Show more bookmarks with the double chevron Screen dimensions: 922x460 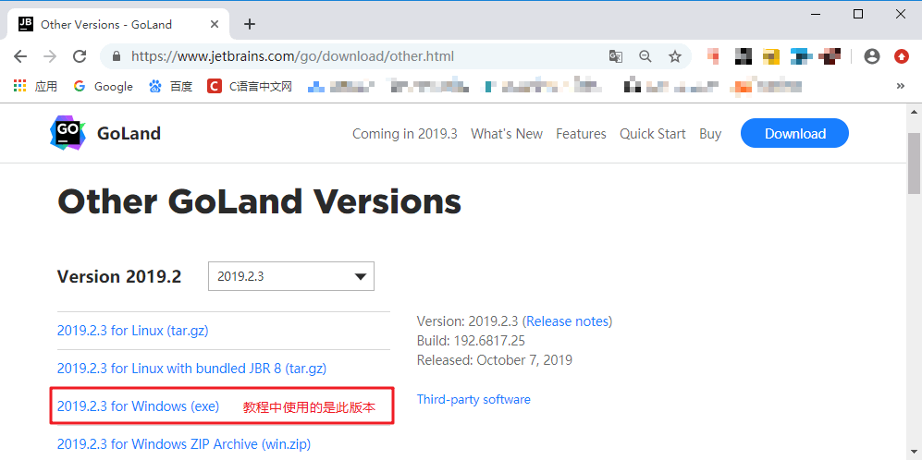pos(900,86)
